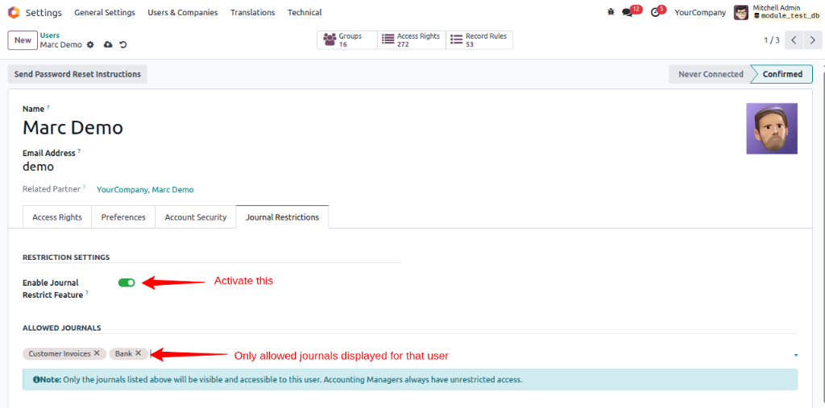Open the Odoo app menu logo
This screenshot has width=825, height=408.
click(14, 12)
